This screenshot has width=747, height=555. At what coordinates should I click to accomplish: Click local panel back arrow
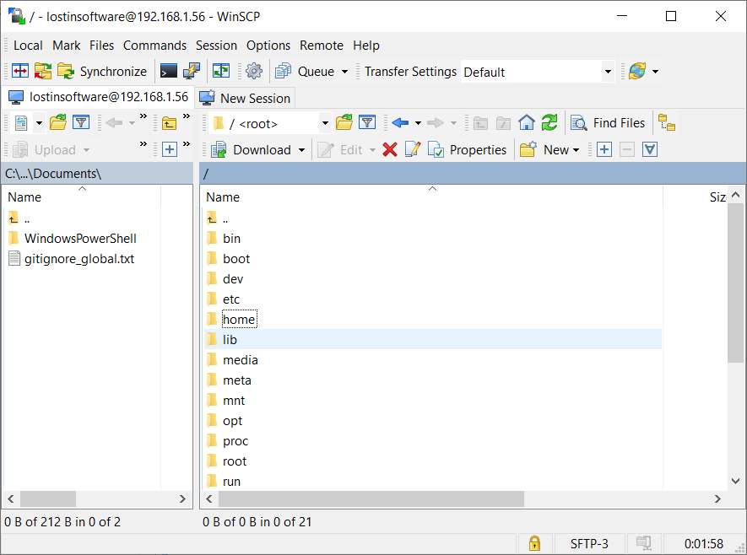pyautogui.click(x=114, y=123)
